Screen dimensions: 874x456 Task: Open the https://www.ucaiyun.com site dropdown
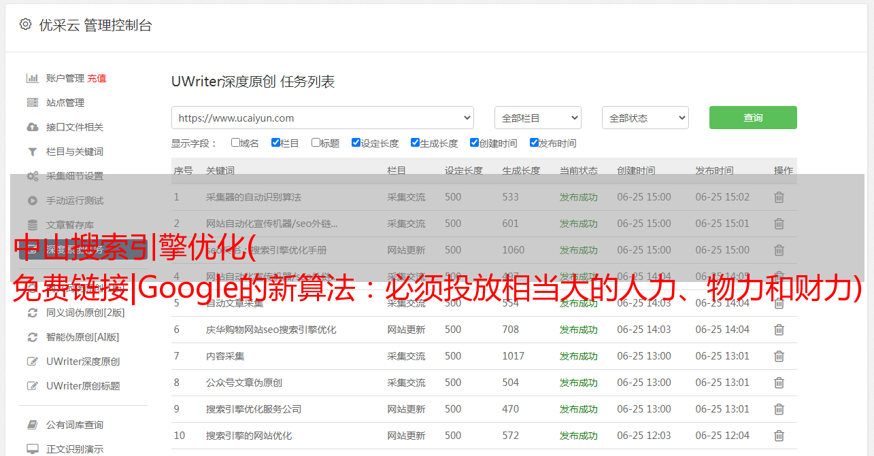pyautogui.click(x=322, y=118)
